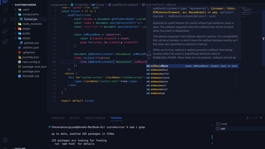Click the Cursor.jsx React icon
265x149 pixels.
21,19
